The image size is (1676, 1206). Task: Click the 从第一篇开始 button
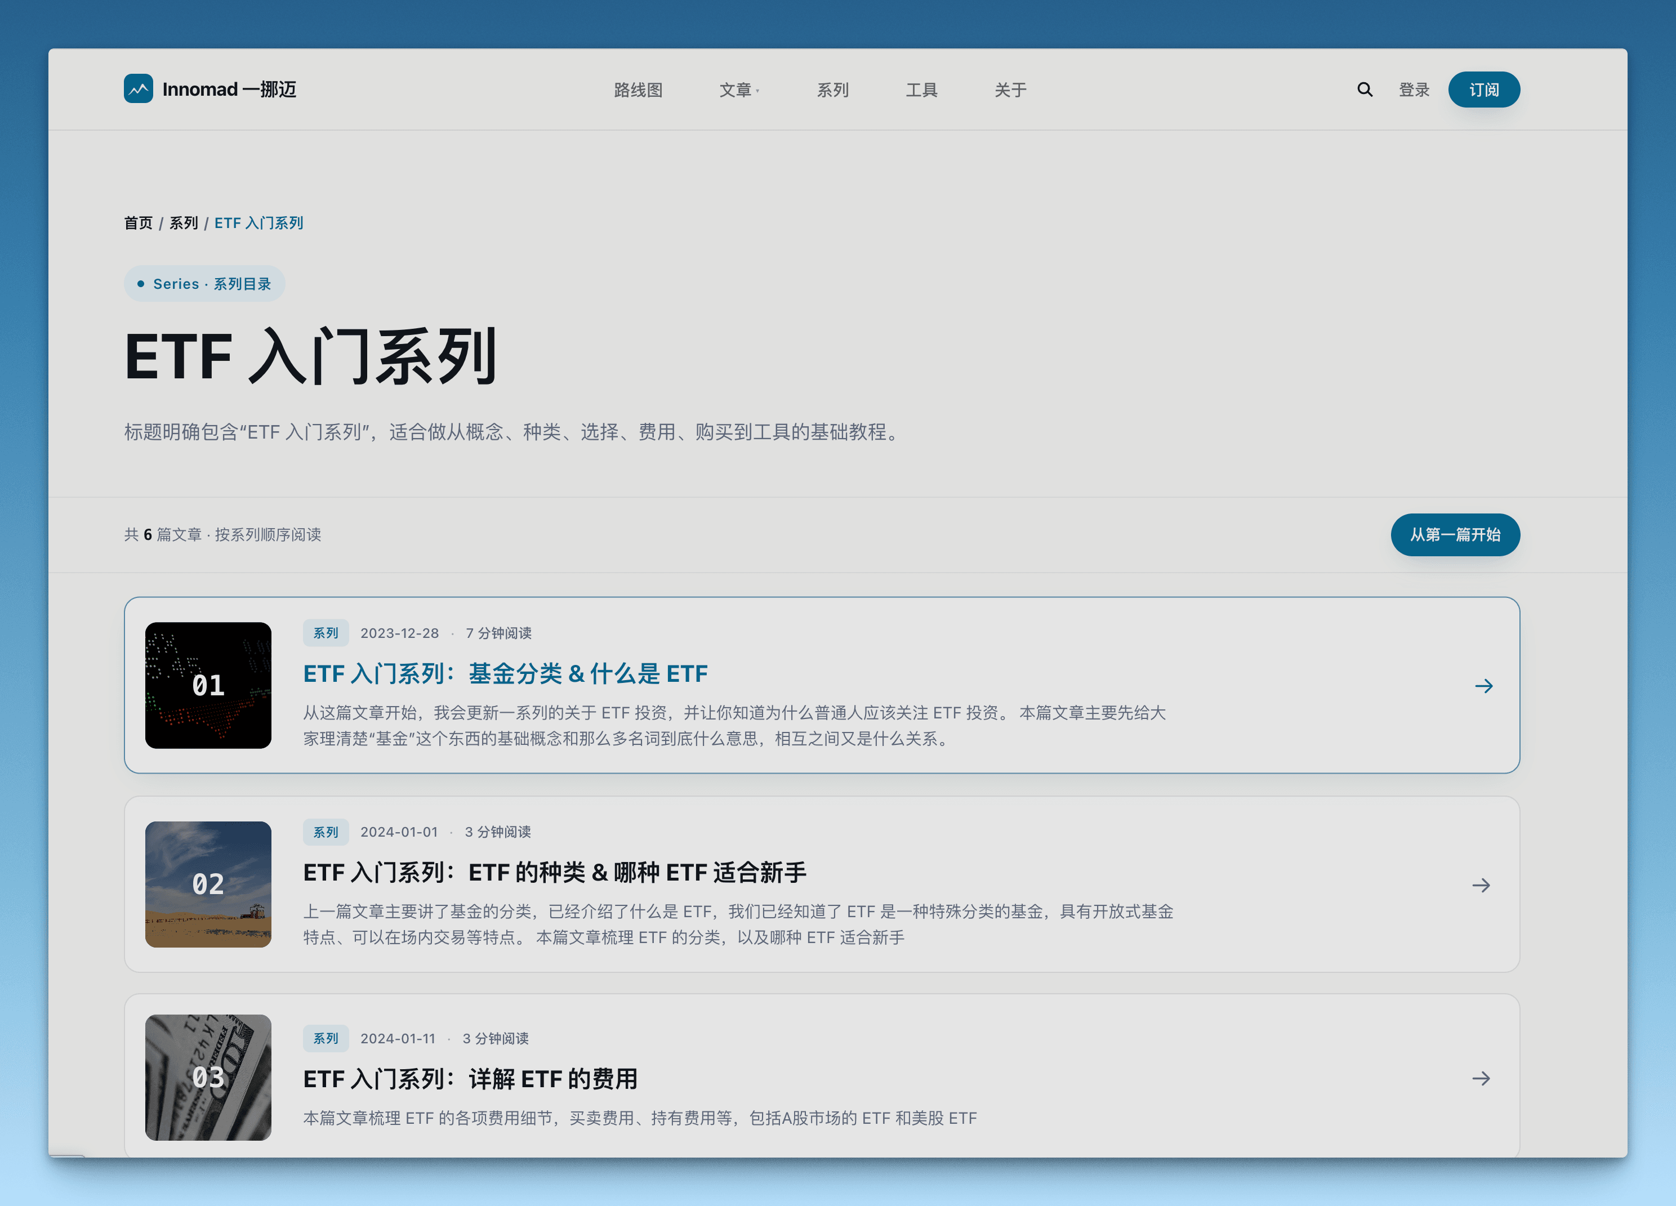[x=1454, y=534]
